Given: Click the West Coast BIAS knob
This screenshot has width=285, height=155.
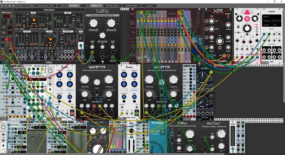Looking at the screenshot, I should [x=221, y=146].
